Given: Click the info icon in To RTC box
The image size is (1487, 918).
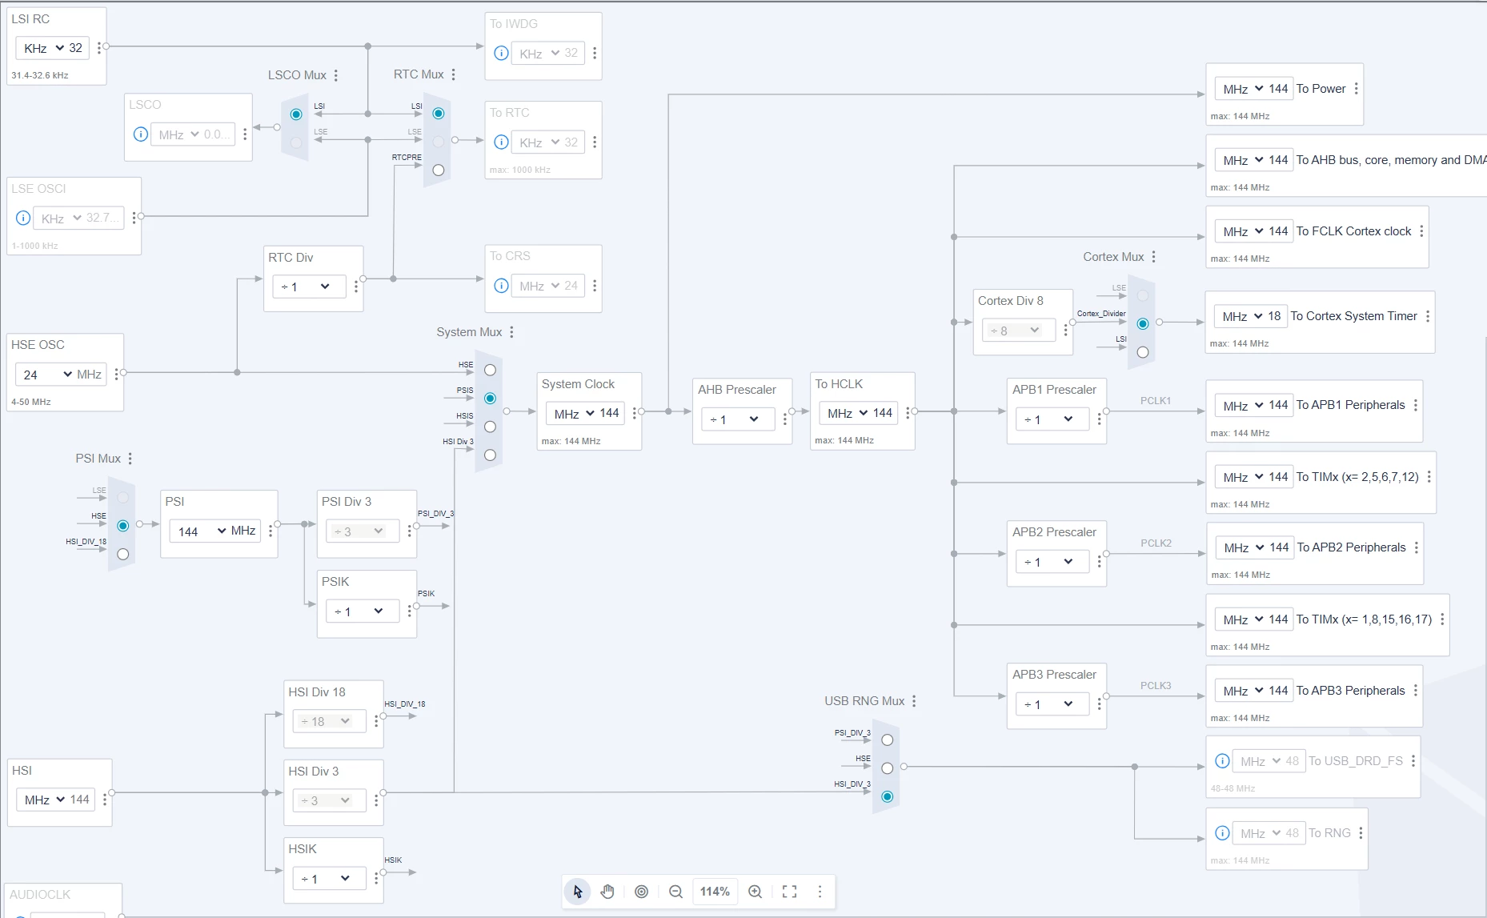Looking at the screenshot, I should [501, 142].
